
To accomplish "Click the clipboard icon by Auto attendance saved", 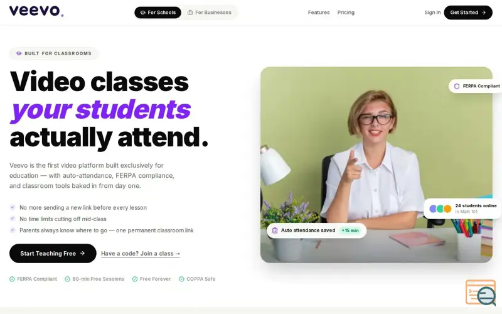I will pos(275,230).
